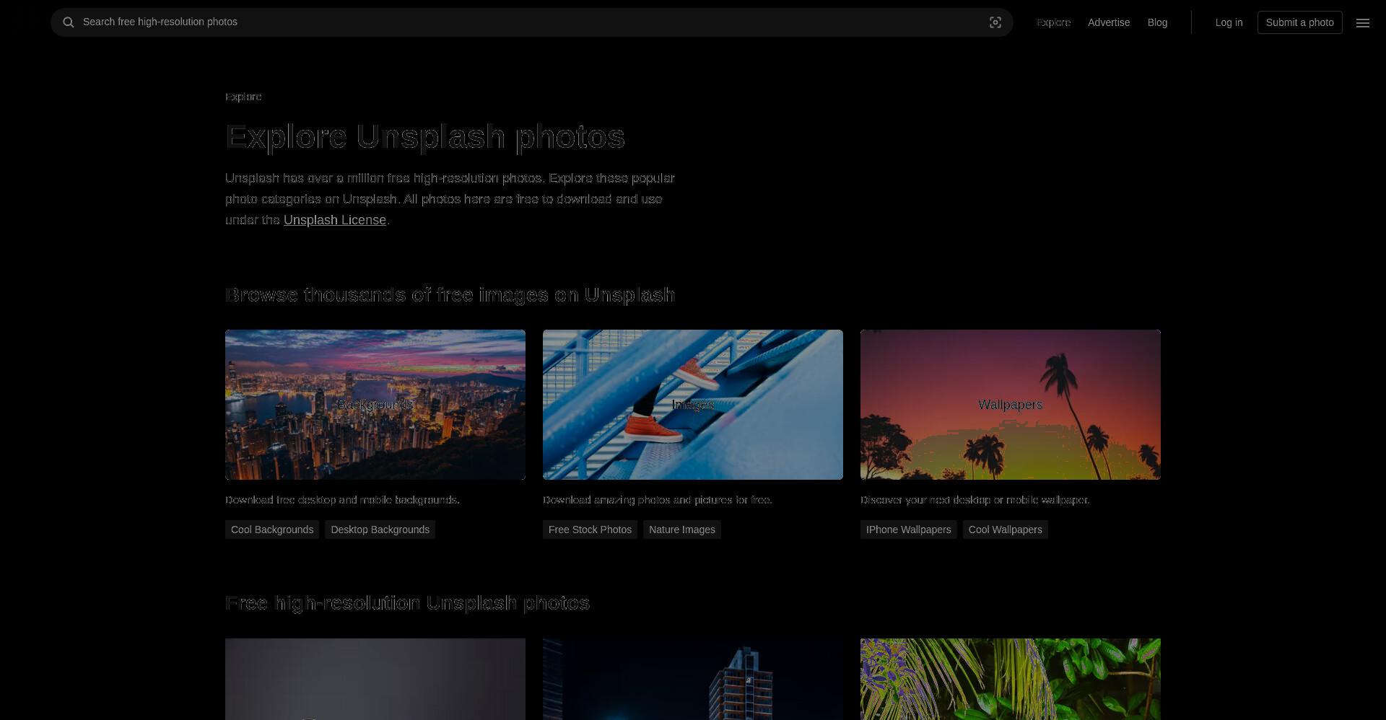This screenshot has height=720, width=1386.
Task: Click 'Download amazing photos and pictures for free.' text
Action: [658, 500]
